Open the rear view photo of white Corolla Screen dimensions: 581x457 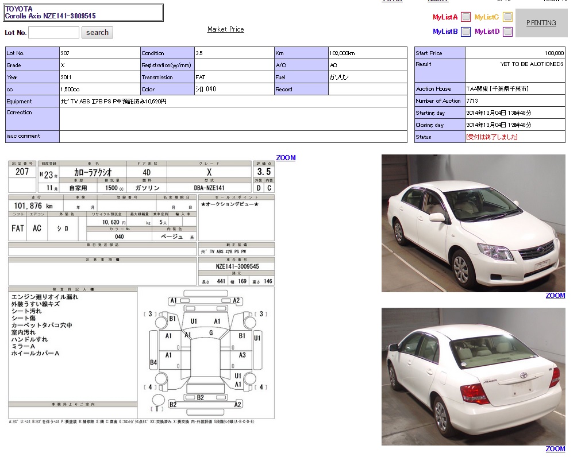point(473,376)
